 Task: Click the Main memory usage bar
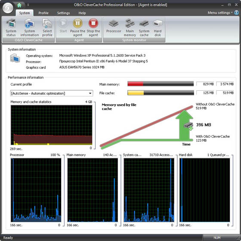coord(161,84)
